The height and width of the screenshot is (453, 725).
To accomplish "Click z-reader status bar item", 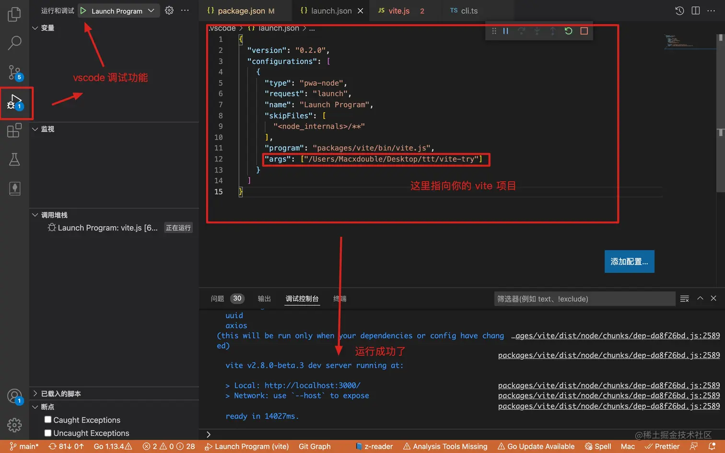I will coord(374,446).
